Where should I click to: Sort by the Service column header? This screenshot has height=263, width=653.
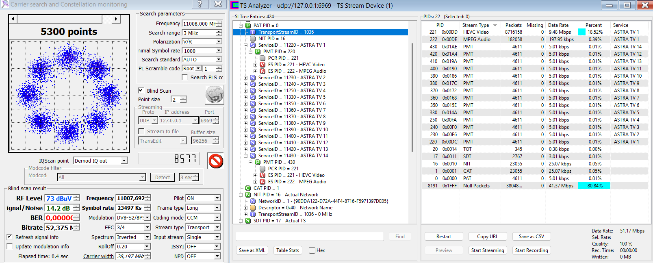[x=629, y=25]
